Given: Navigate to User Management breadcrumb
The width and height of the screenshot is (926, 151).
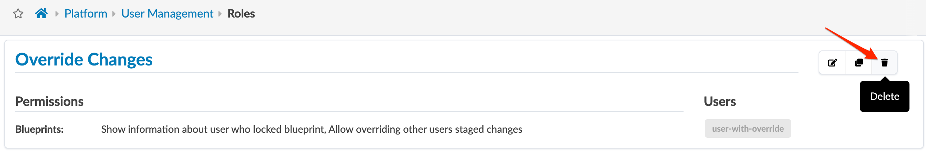Looking at the screenshot, I should (x=167, y=14).
